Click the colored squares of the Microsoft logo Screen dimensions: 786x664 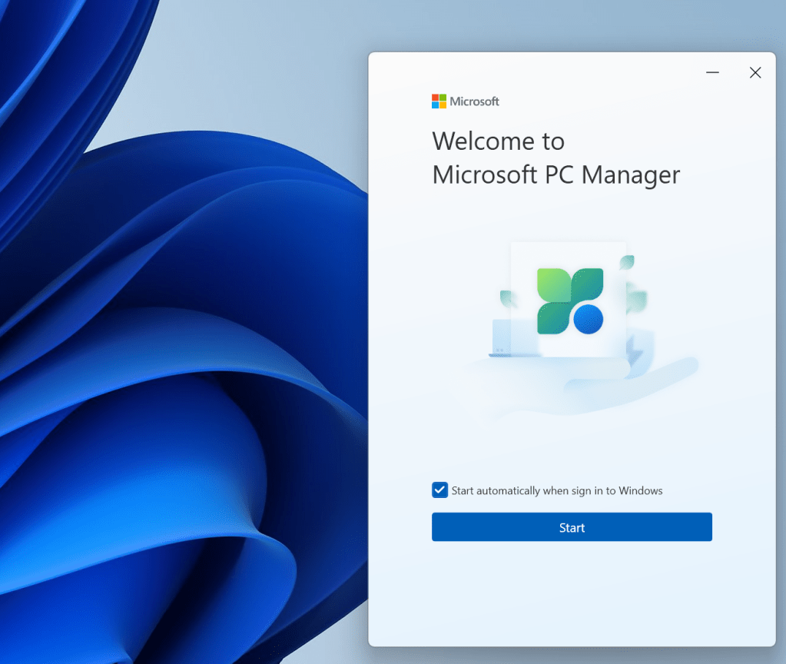[439, 100]
